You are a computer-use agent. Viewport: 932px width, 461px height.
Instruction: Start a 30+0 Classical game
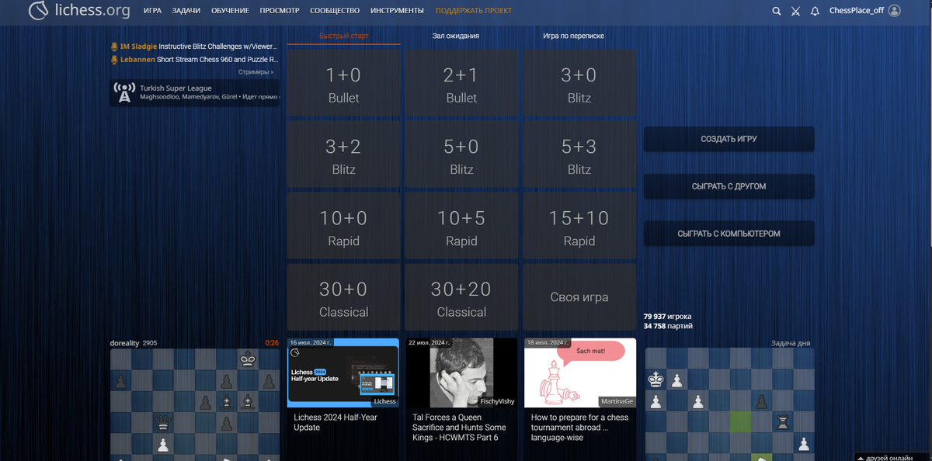pos(344,299)
